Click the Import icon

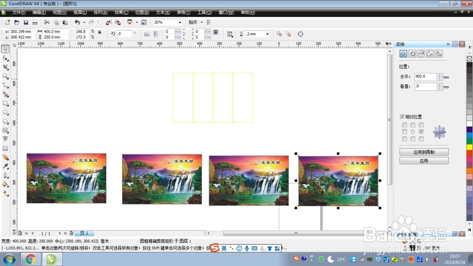click(109, 22)
